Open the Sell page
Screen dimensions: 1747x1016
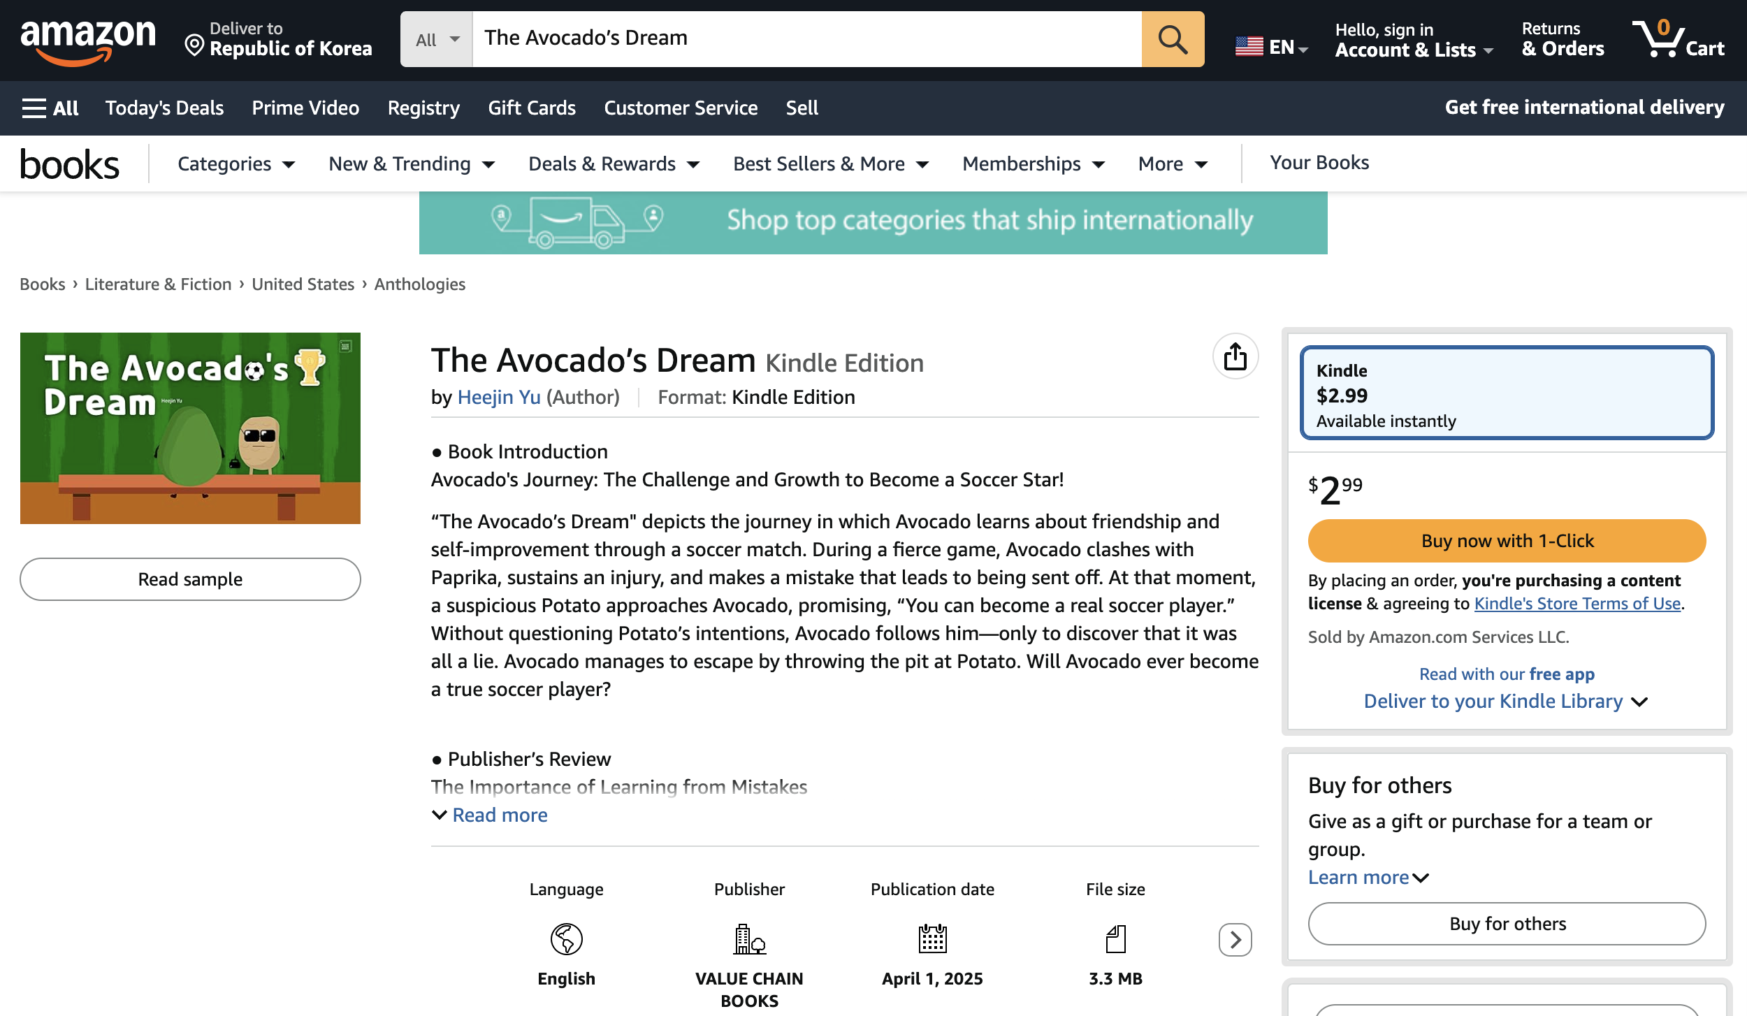pyautogui.click(x=802, y=108)
